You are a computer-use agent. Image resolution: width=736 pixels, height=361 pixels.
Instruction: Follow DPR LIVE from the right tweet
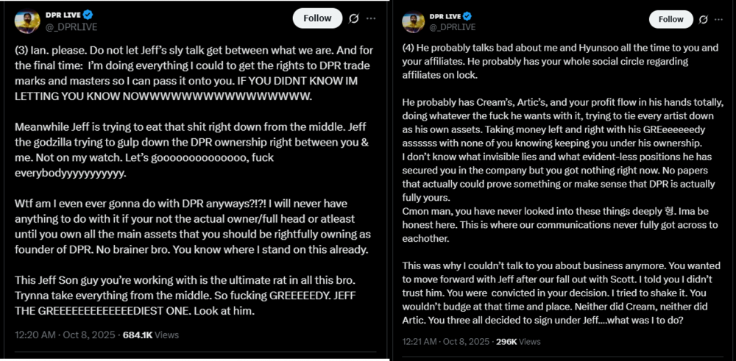(x=670, y=19)
